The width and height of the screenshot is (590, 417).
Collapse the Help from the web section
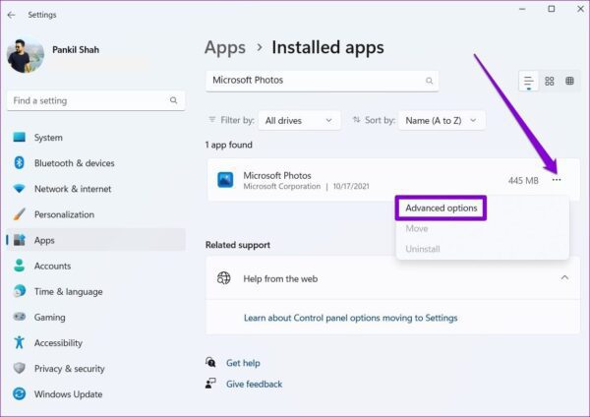[564, 278]
